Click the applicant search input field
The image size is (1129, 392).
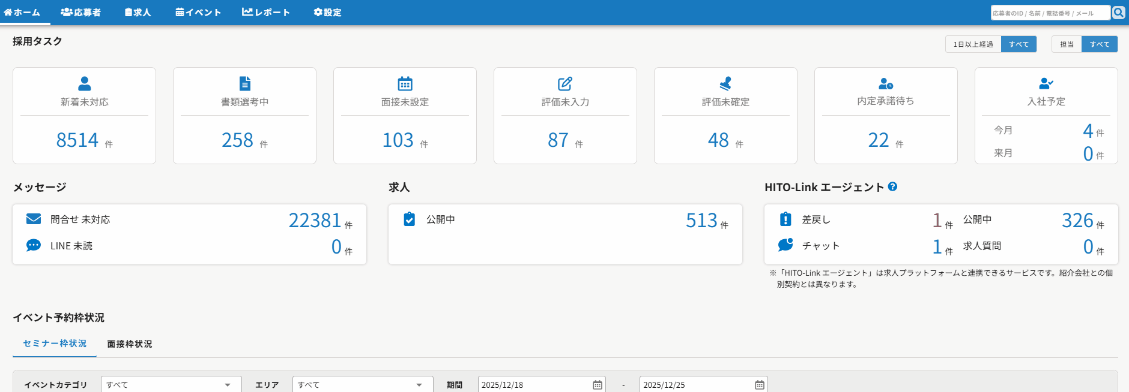(x=1050, y=13)
